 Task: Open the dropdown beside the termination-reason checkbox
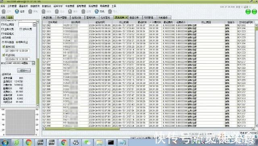coord(34,25)
